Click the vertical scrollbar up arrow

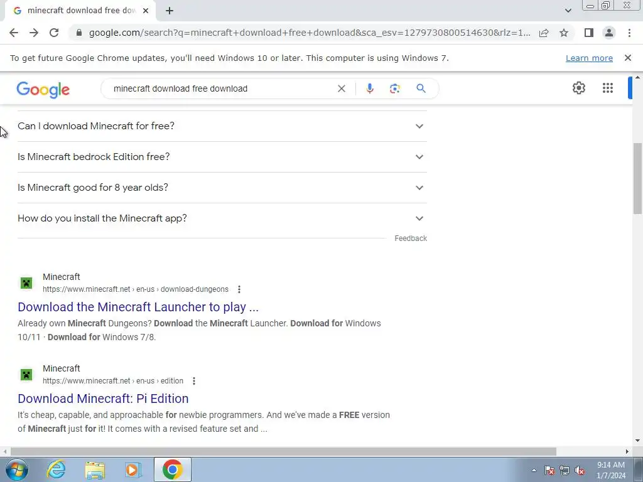coord(637,77)
